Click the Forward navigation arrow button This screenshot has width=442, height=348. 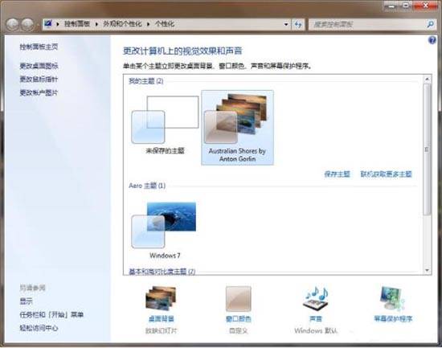(x=27, y=25)
